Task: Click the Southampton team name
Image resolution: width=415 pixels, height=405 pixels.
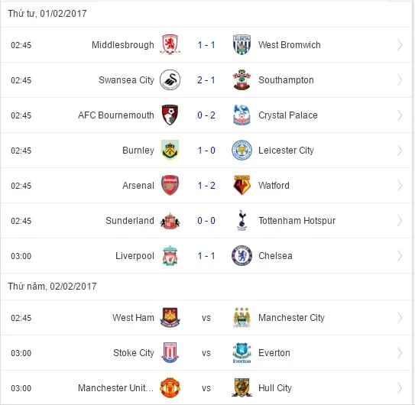Action: [x=286, y=80]
